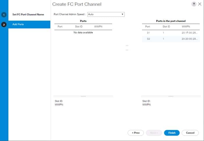
Task: Go back with the Prev button
Action: point(136,133)
